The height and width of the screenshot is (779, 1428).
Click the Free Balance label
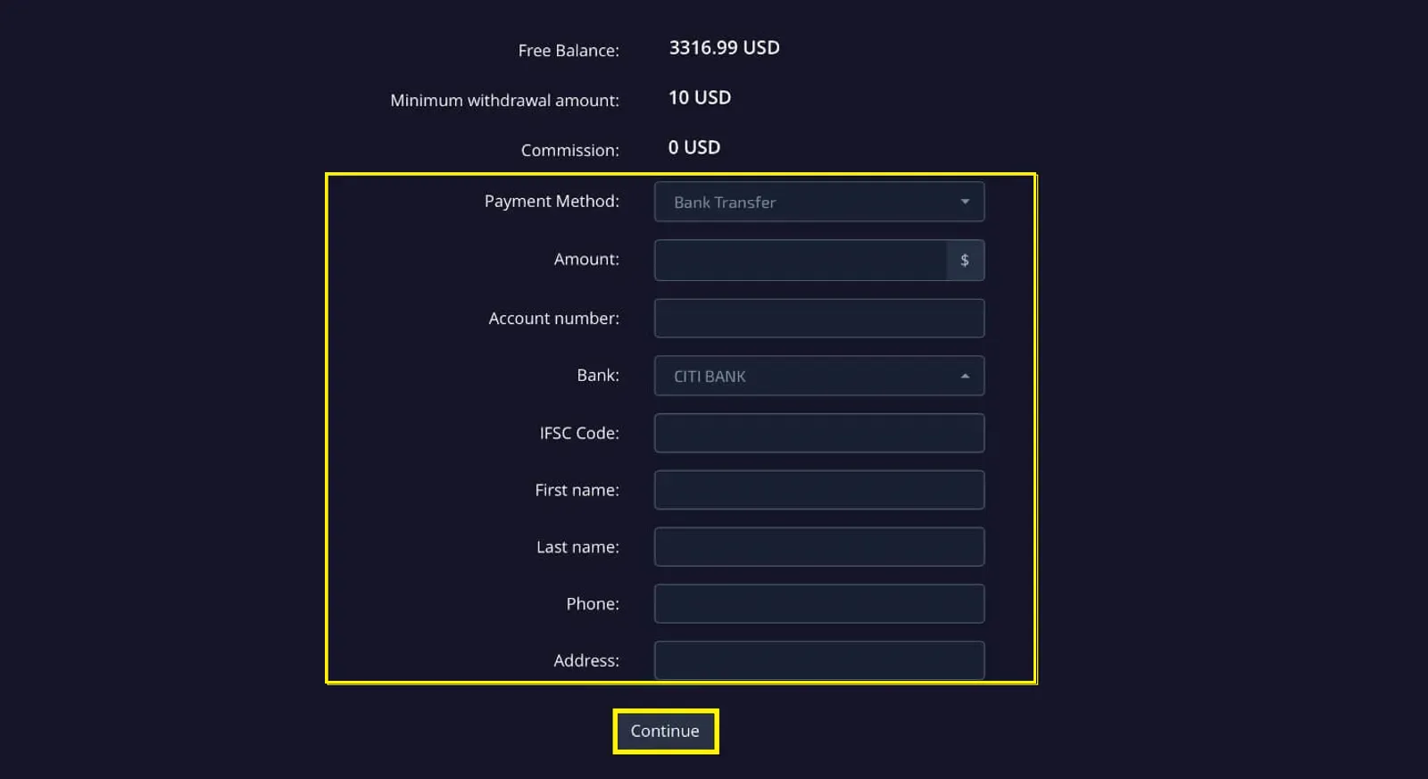pyautogui.click(x=568, y=51)
